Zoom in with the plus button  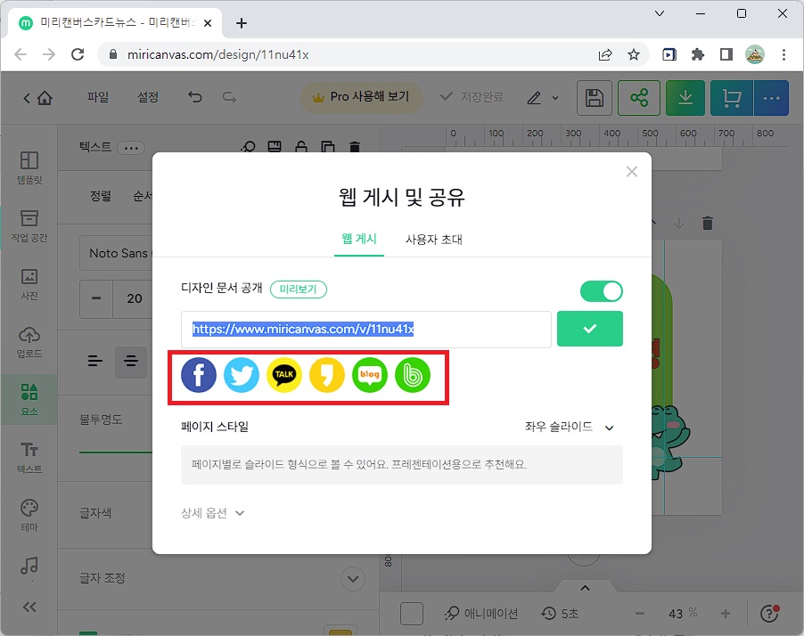(x=725, y=614)
